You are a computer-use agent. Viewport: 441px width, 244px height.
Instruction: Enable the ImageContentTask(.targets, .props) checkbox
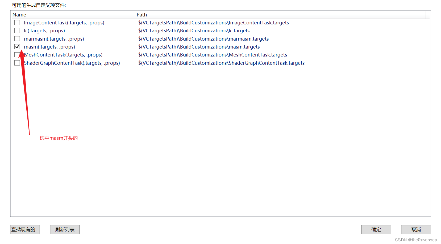17,23
